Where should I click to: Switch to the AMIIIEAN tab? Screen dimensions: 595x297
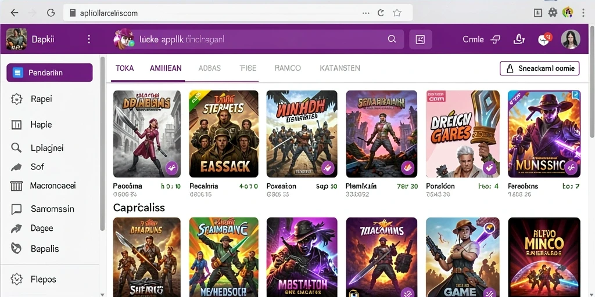pos(166,68)
